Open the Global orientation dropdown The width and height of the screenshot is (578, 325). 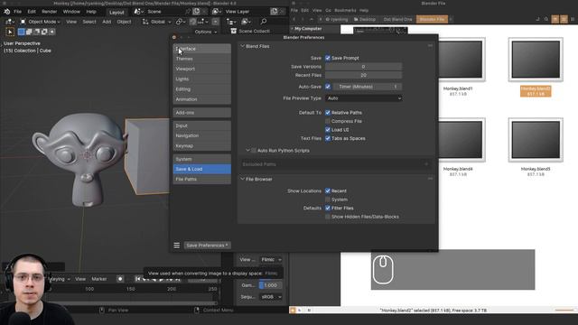(157, 22)
